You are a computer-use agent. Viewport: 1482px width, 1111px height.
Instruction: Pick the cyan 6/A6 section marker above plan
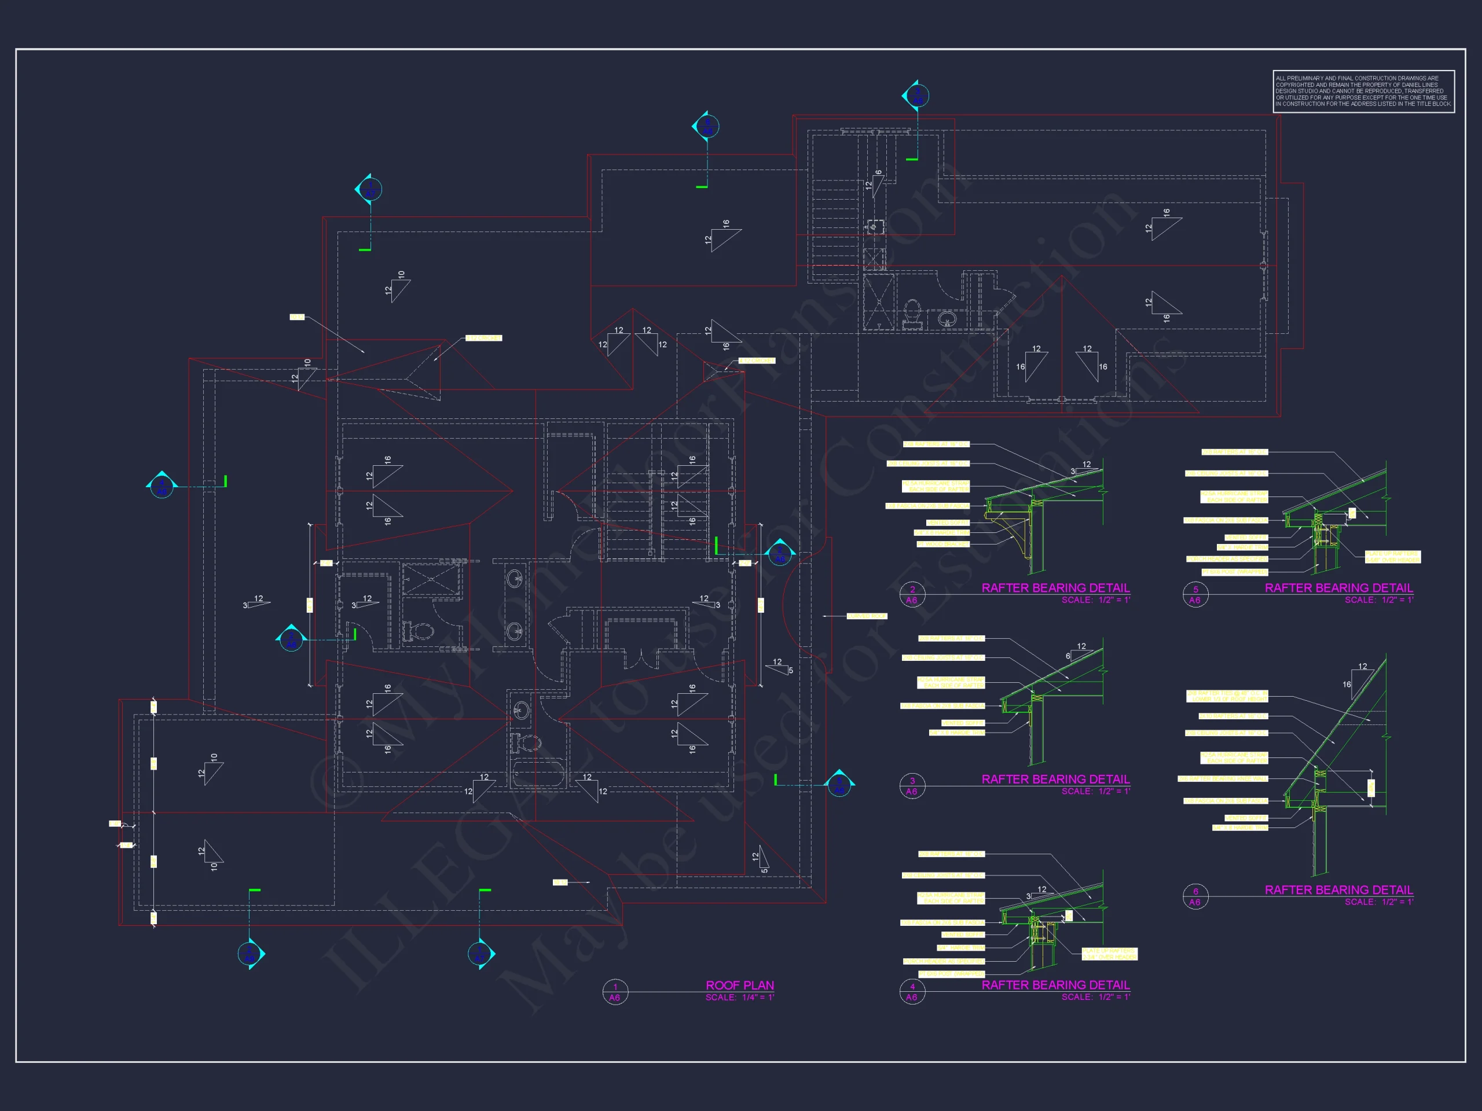click(706, 126)
